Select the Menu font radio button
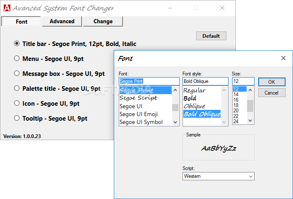The image size is (293, 199). pos(17,58)
